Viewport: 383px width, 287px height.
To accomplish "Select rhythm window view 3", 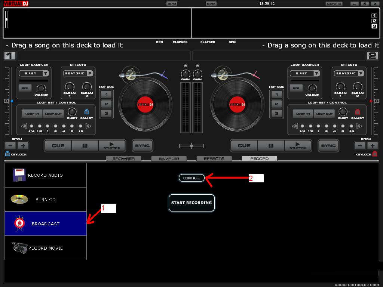I will click(x=374, y=27).
